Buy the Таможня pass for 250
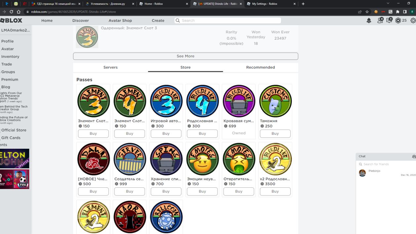 click(275, 134)
